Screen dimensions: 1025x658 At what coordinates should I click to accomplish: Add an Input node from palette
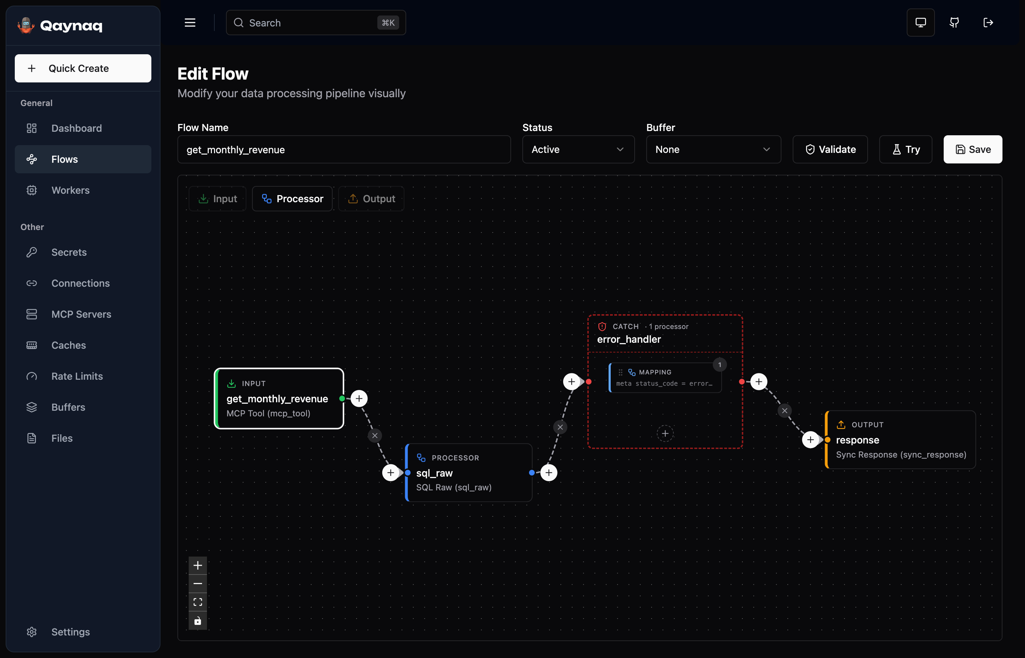click(x=218, y=199)
